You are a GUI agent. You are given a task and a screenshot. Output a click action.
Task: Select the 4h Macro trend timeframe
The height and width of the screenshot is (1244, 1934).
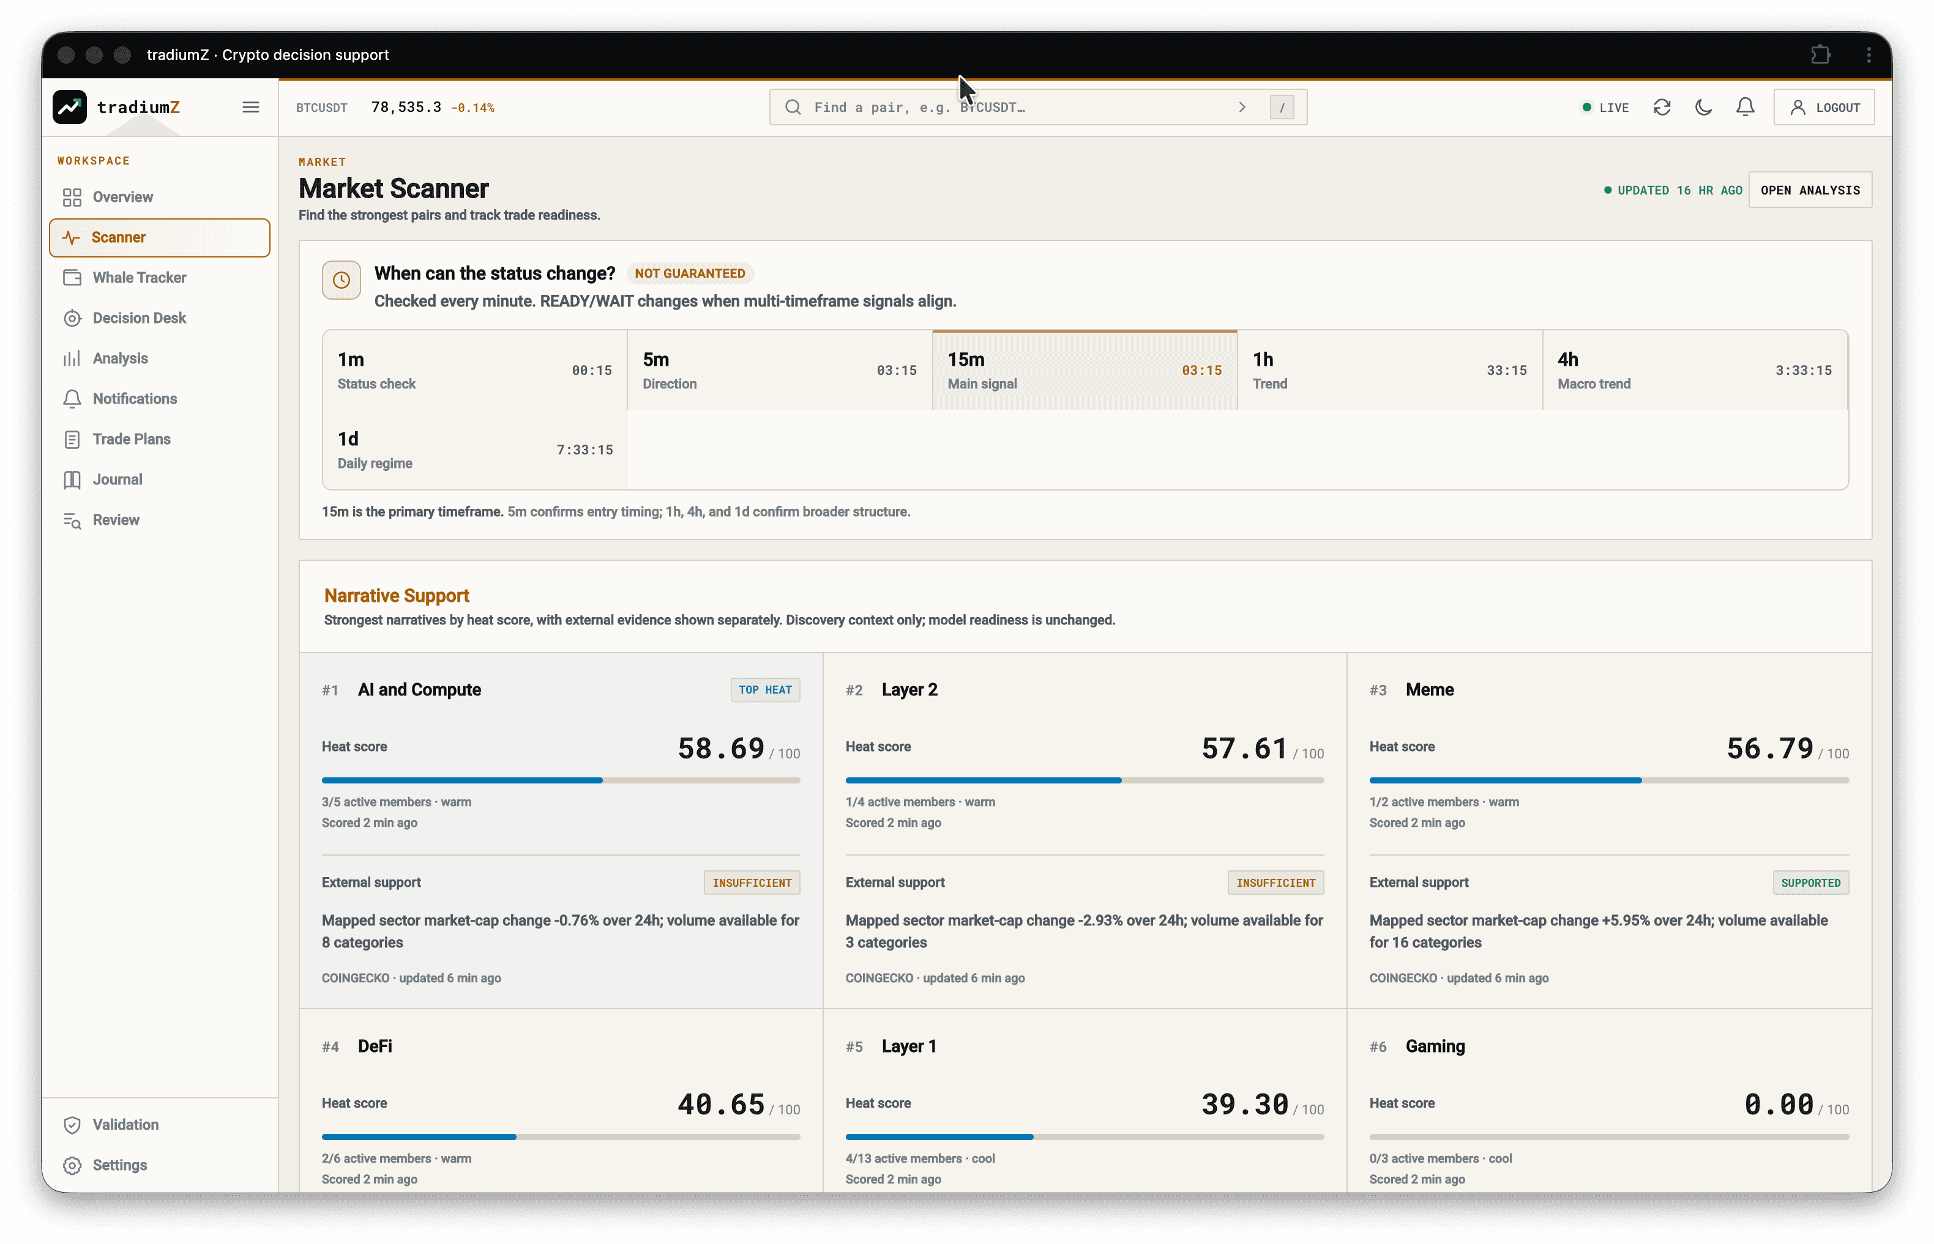click(1695, 370)
